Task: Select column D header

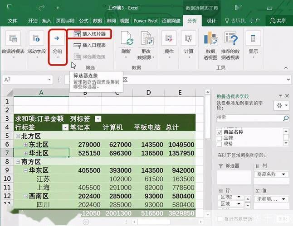Action: (x=148, y=93)
